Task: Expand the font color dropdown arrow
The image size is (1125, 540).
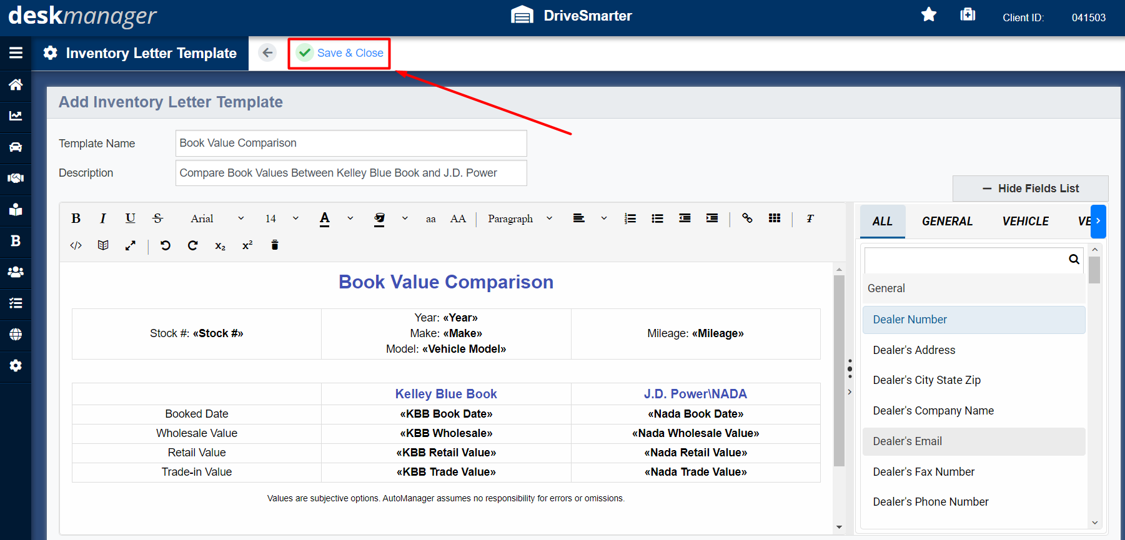Action: click(350, 218)
